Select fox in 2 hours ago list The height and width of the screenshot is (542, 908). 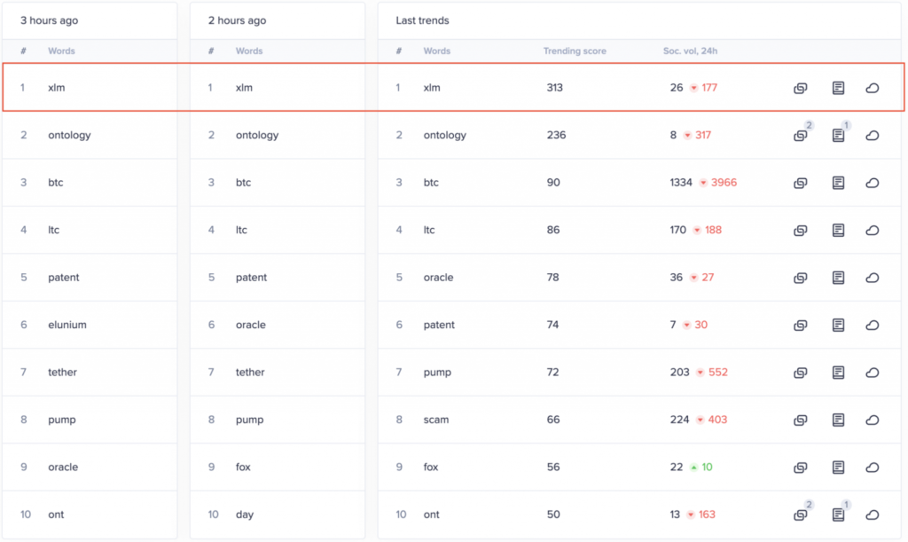(243, 467)
